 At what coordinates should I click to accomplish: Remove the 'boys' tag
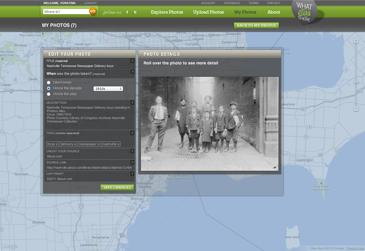click(57, 144)
